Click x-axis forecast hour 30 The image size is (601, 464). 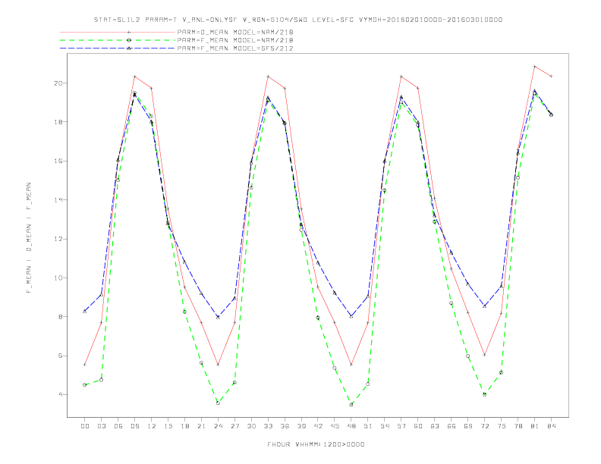pyautogui.click(x=251, y=426)
